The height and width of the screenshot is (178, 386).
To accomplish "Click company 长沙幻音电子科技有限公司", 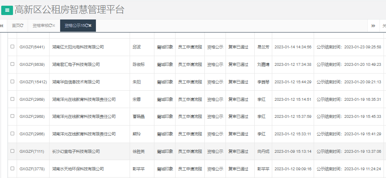I will pos(76,152).
